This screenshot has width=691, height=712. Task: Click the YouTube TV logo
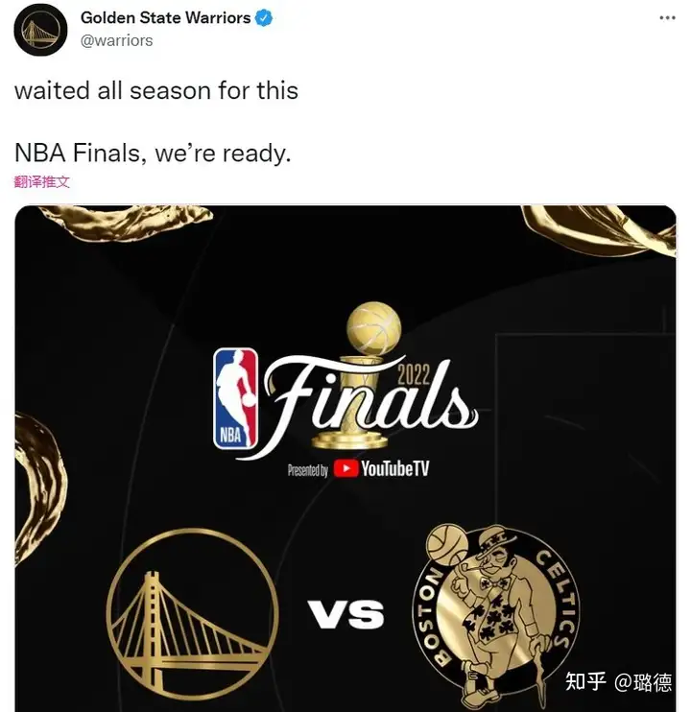381,468
